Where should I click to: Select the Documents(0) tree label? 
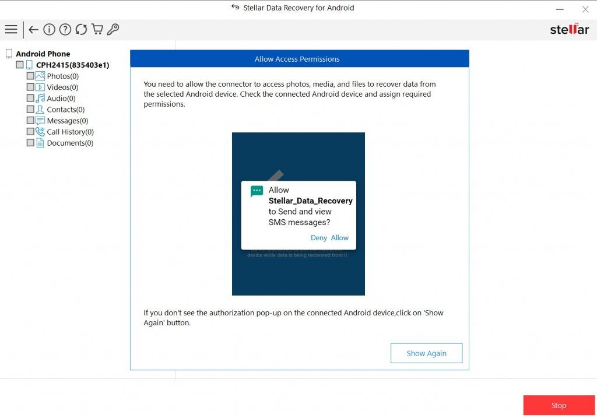[x=70, y=143]
